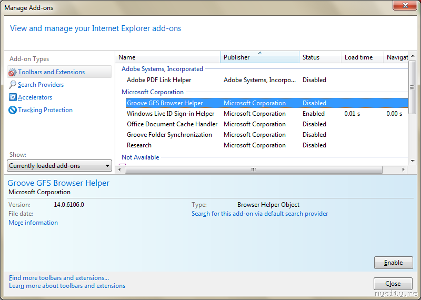The height and width of the screenshot is (300, 421).
Task: Click the Search Providers magnifier icon
Action: point(13,85)
